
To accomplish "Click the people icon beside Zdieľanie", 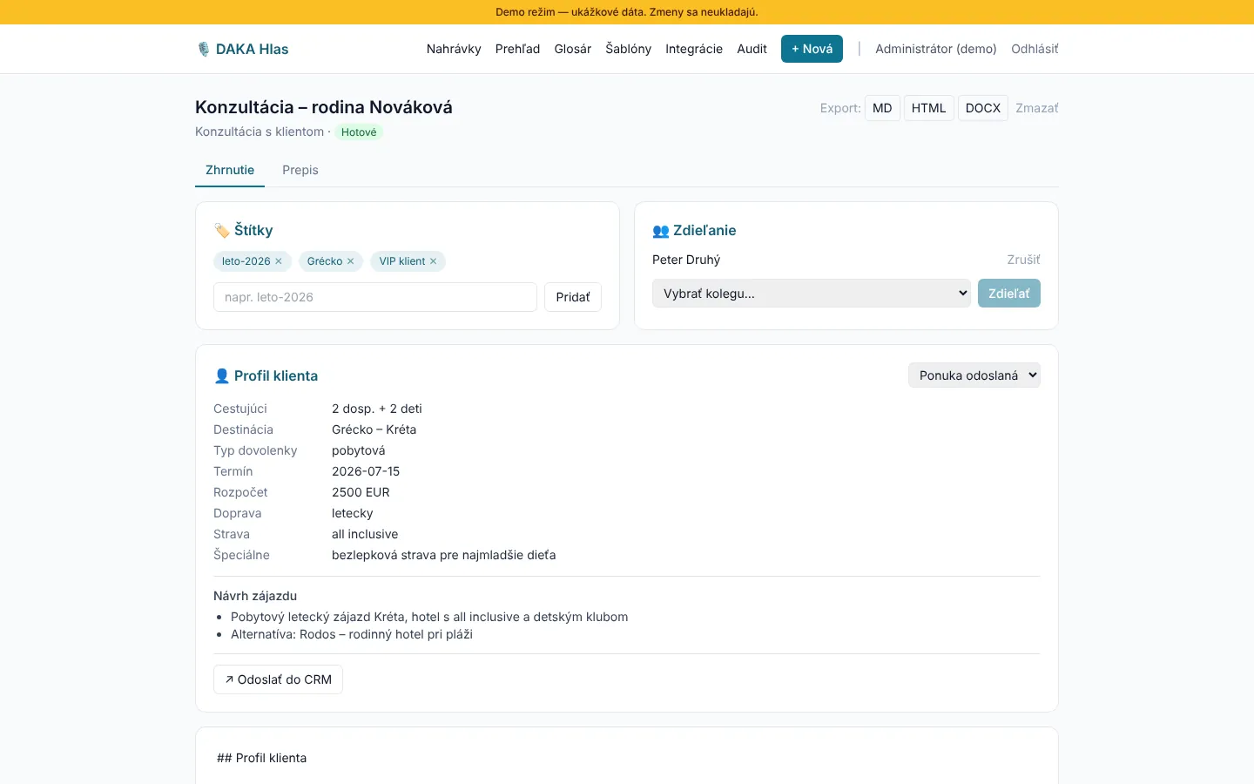I will [661, 231].
